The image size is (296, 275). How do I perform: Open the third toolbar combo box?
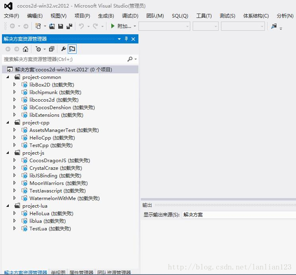point(243,26)
